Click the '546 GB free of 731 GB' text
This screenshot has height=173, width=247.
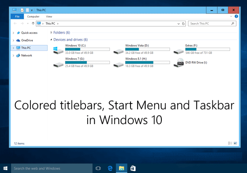(199, 53)
